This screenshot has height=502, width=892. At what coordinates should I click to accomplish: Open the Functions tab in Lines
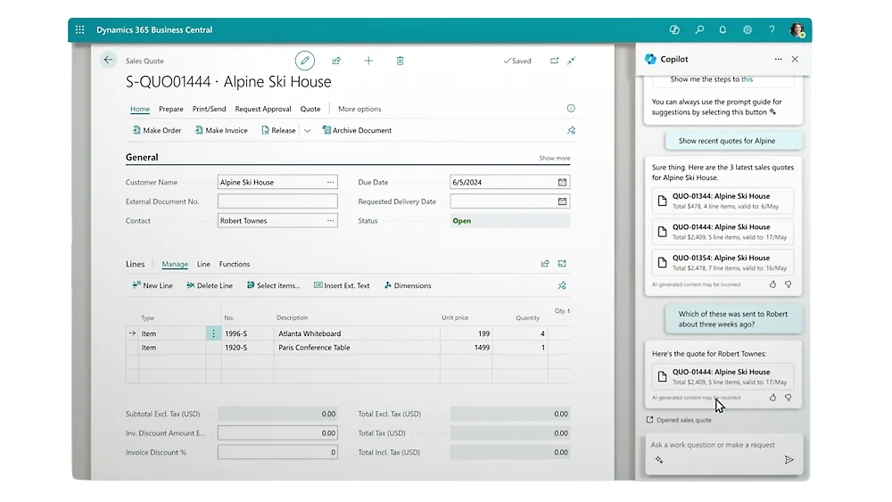235,264
